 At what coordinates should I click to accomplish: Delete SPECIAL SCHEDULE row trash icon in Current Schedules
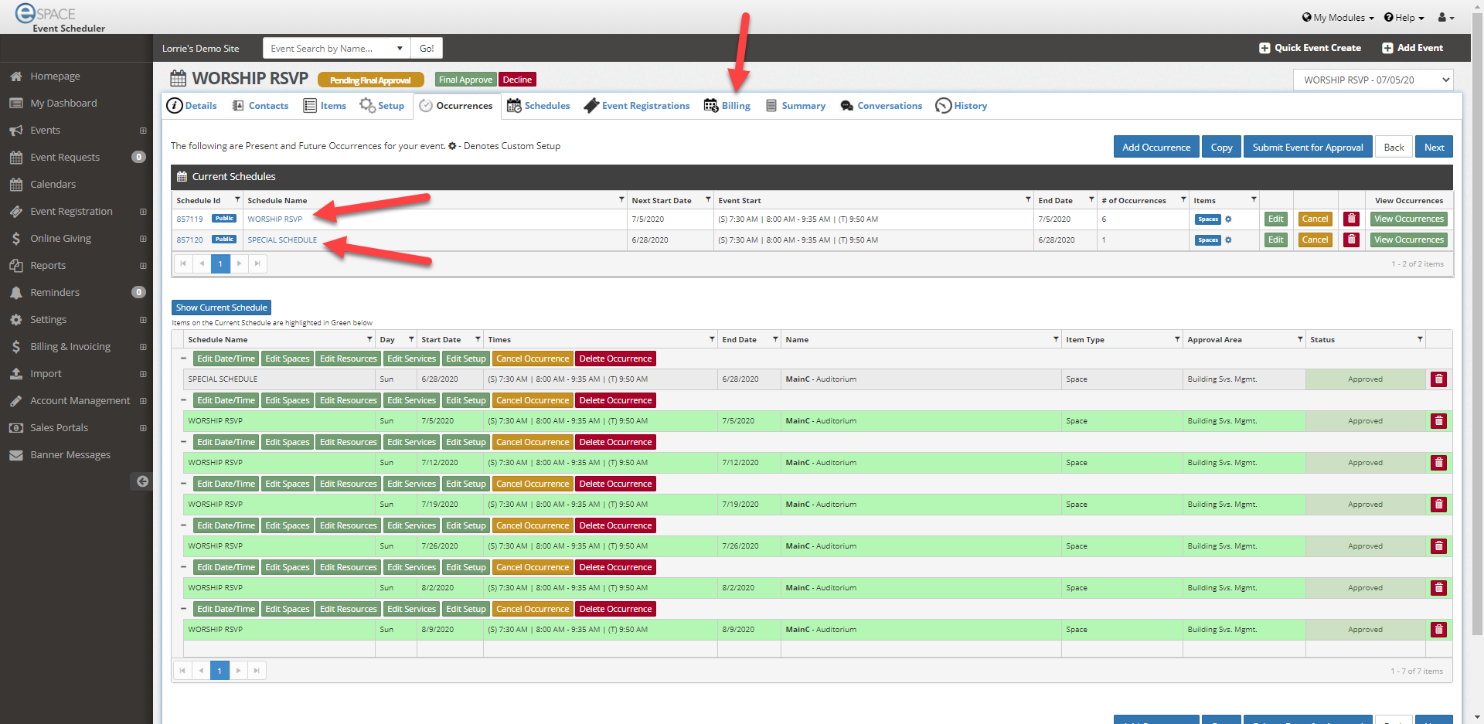pos(1351,240)
